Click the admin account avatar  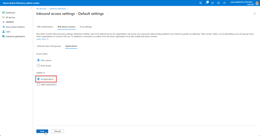tap(257, 3)
